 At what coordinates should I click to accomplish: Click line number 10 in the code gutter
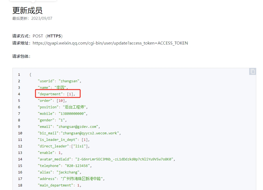tap(20, 133)
